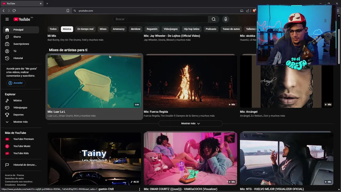Click the search magnifier button
Viewport: 341px width, 192px height.
214,19
